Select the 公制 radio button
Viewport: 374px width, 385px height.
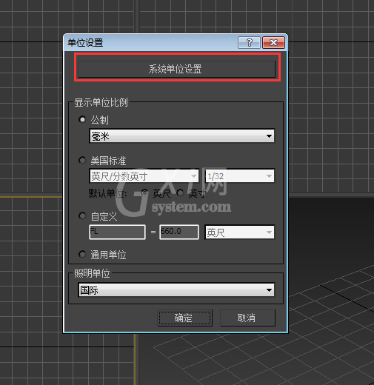82,120
